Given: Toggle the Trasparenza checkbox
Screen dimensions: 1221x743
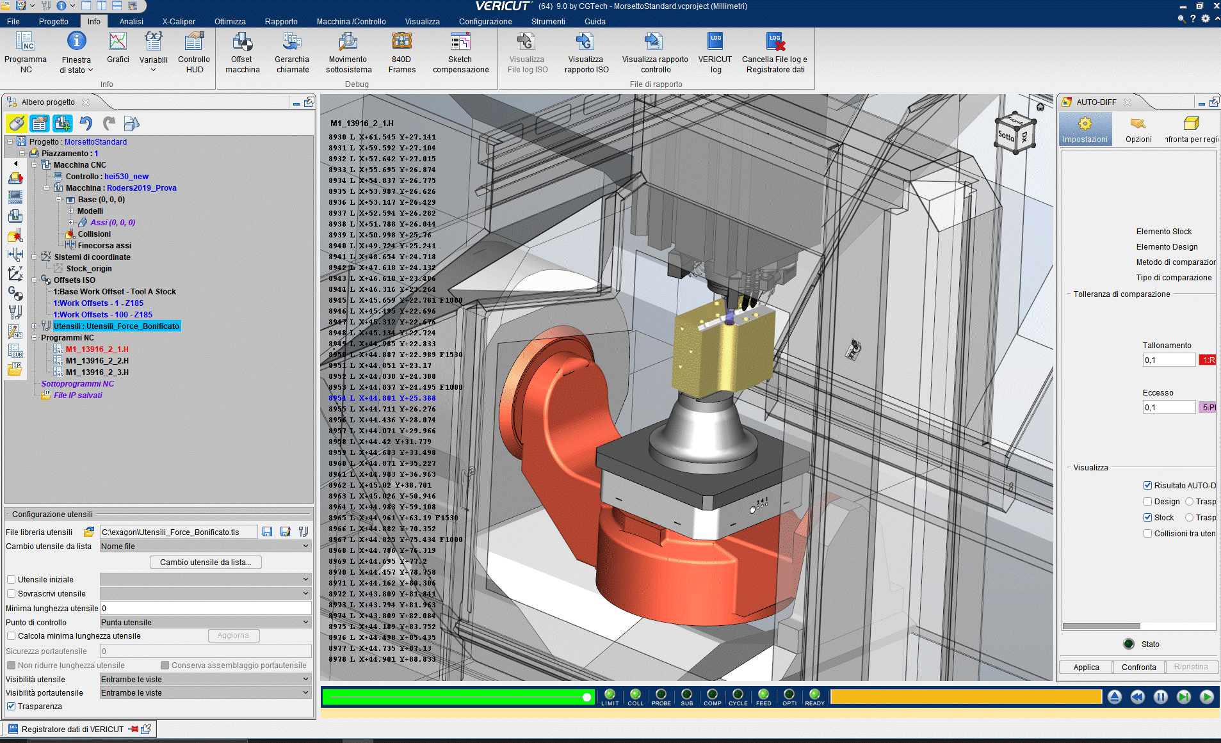Looking at the screenshot, I should [x=11, y=707].
